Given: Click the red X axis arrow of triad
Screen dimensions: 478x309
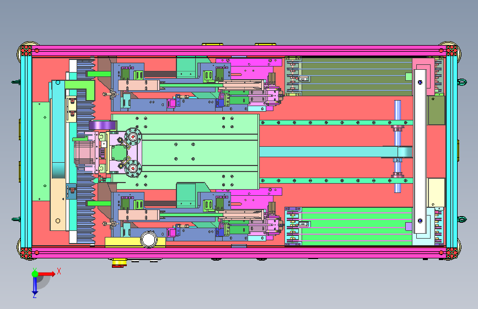Looking at the screenshot, I should coord(46,274).
